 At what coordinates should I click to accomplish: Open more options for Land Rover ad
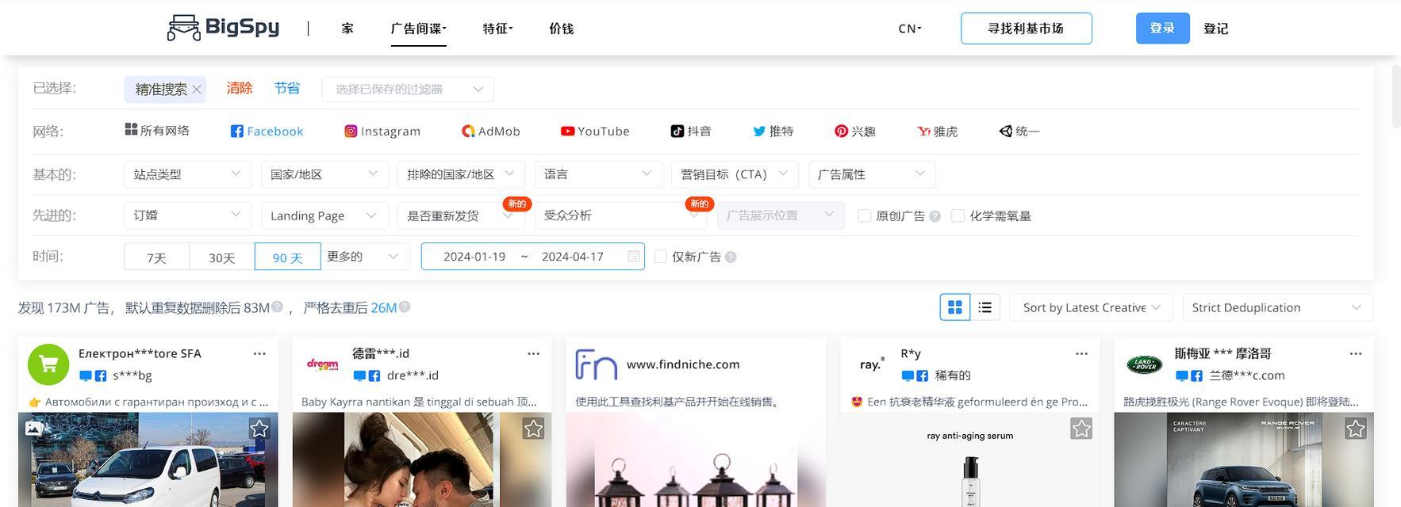click(x=1355, y=354)
